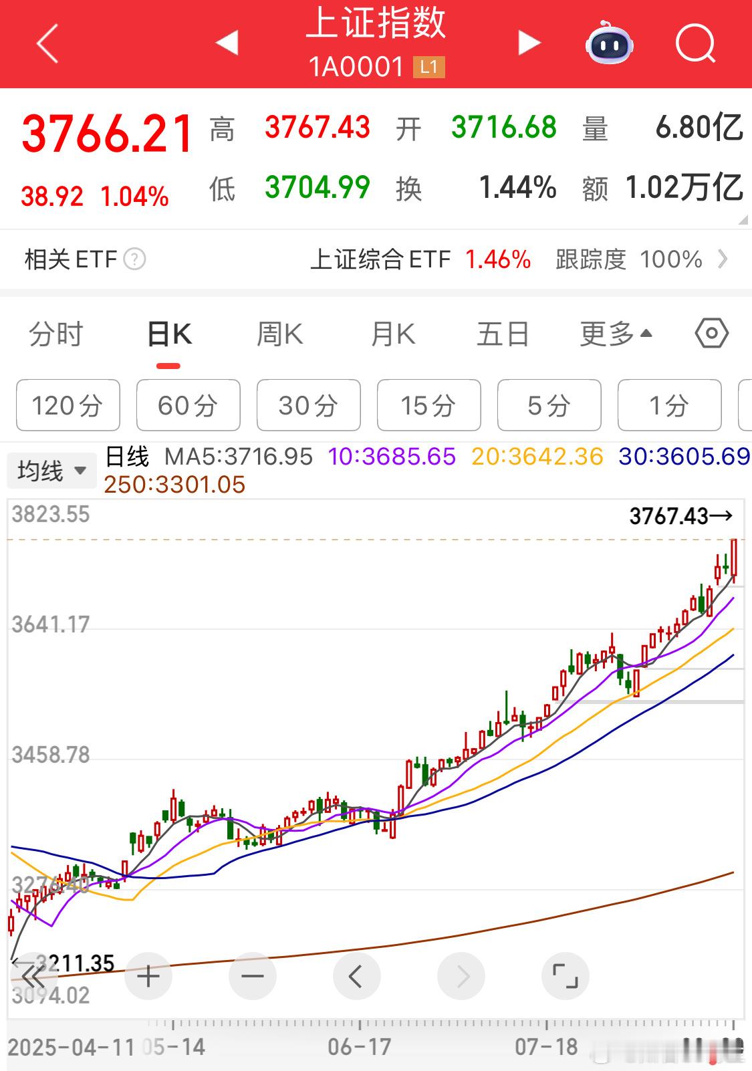Switch to the 月K tab
This screenshot has height=1071, width=752.
[x=392, y=334]
